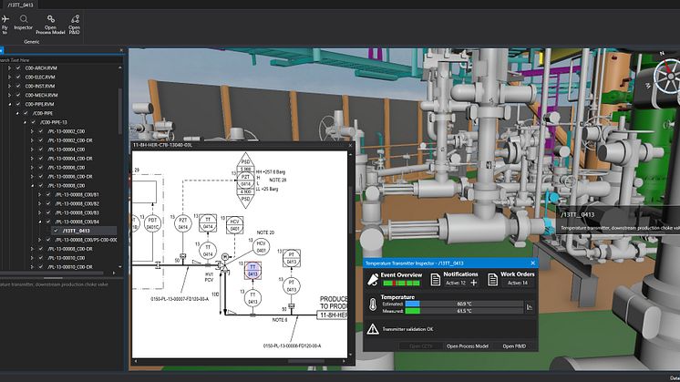Collapse the /PL-13-00008_C00/B4 node

pos(39,222)
